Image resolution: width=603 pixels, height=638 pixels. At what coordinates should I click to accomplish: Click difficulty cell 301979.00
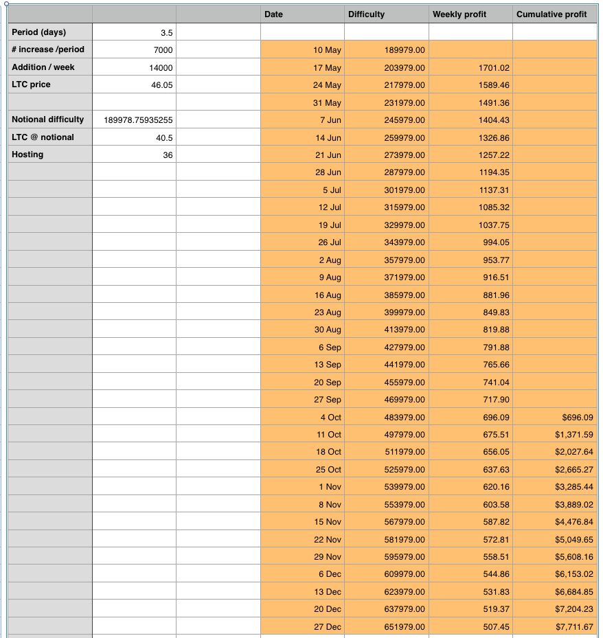point(387,190)
